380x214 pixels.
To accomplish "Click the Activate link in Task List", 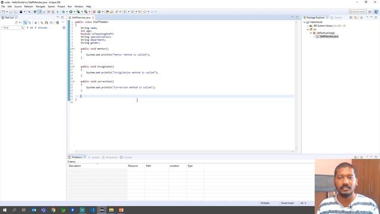I will tap(43, 28).
